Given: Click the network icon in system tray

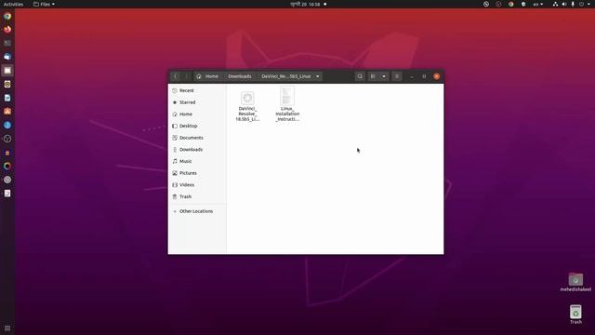Looking at the screenshot, I should [555, 4].
